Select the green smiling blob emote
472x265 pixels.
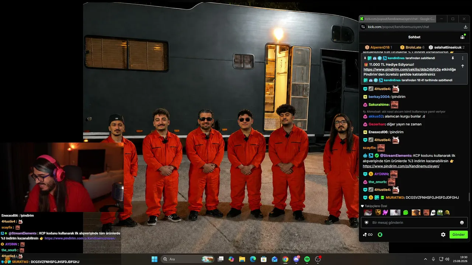(x=406, y=212)
